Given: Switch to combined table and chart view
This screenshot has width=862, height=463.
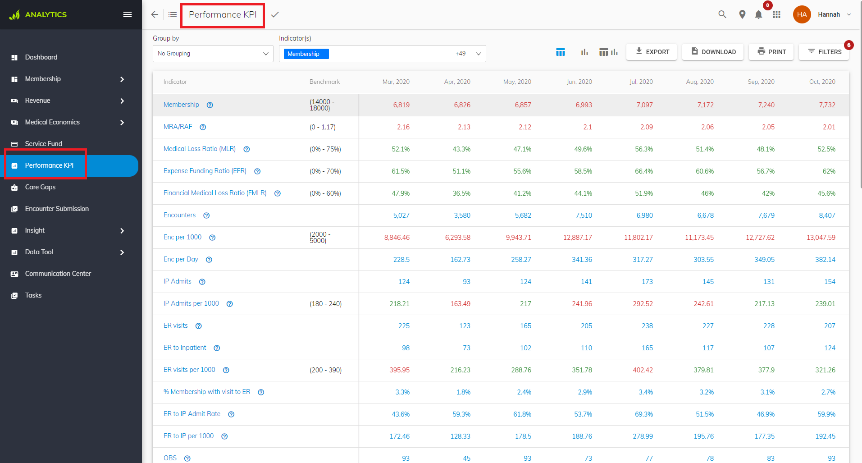Looking at the screenshot, I should coord(608,52).
